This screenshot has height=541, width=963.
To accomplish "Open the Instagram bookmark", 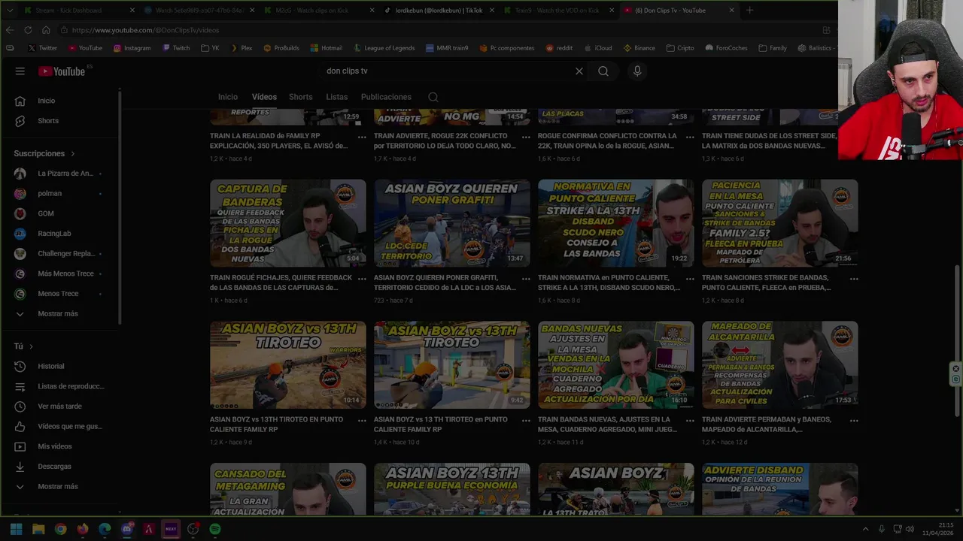I will point(132,48).
